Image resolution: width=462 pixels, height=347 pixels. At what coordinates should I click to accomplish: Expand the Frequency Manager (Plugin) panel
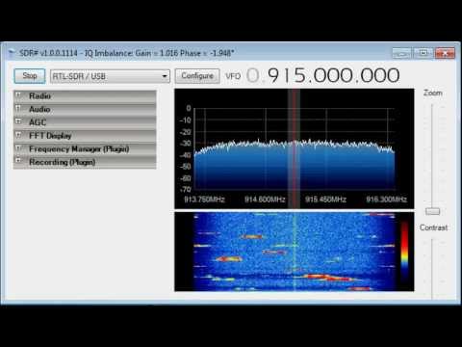pos(85,148)
